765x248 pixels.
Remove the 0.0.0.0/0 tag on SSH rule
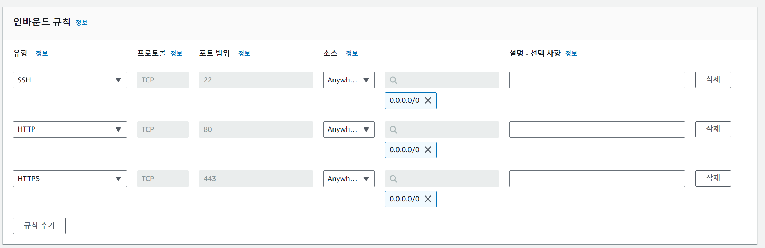(x=428, y=100)
